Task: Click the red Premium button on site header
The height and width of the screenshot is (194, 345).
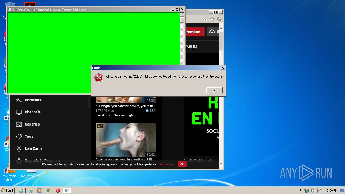Action: tap(195, 32)
